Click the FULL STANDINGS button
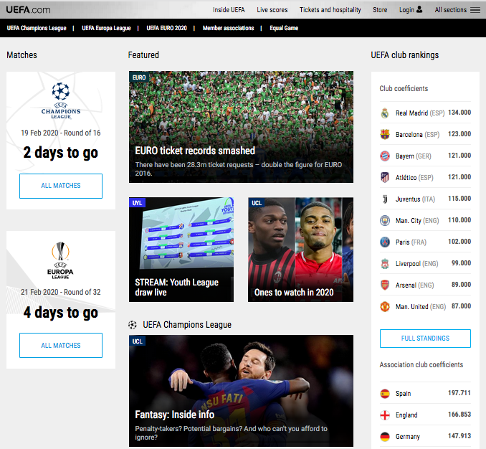 tap(425, 339)
